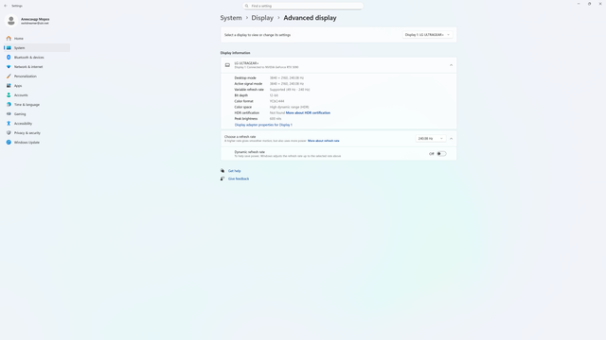Click the Find a setting search box

[x=303, y=6]
